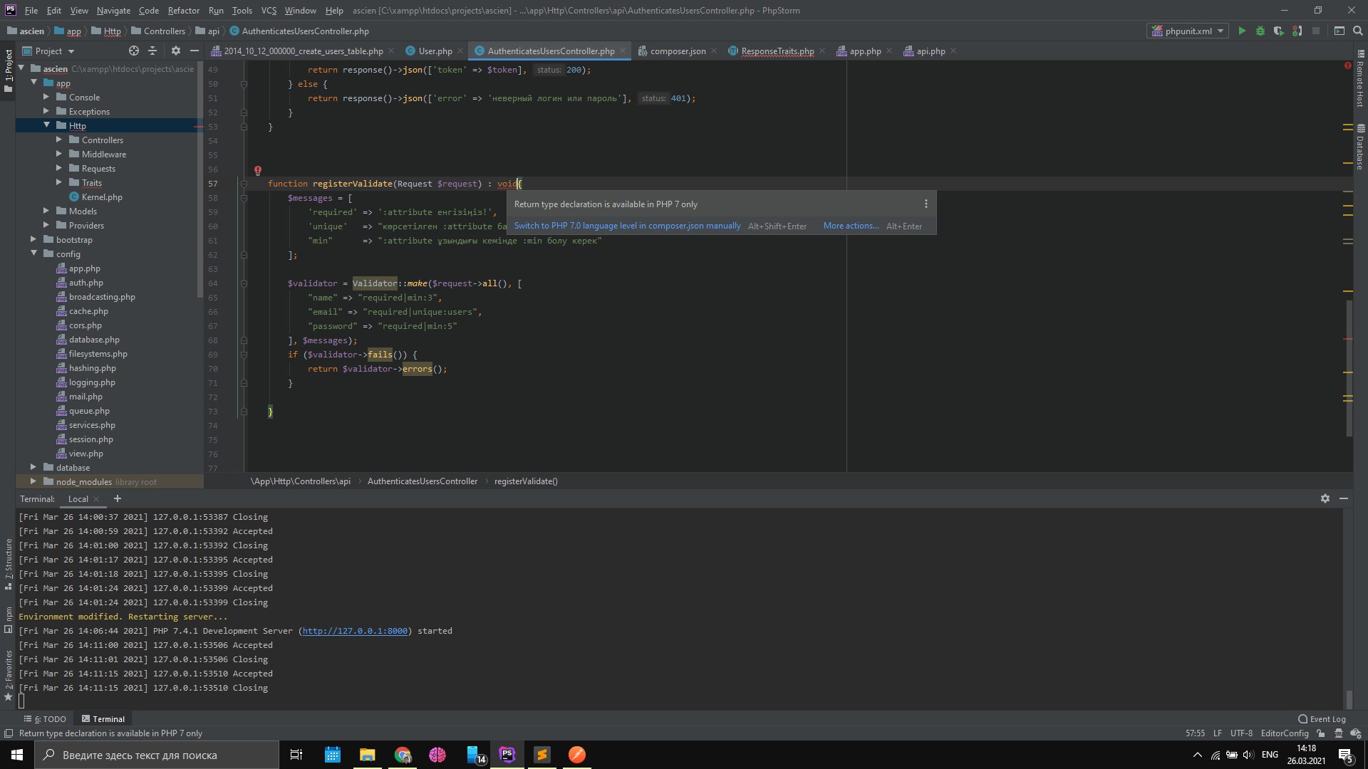This screenshot has height=769, width=1368.
Task: Expand the Controllers folder
Action: pyautogui.click(x=59, y=140)
